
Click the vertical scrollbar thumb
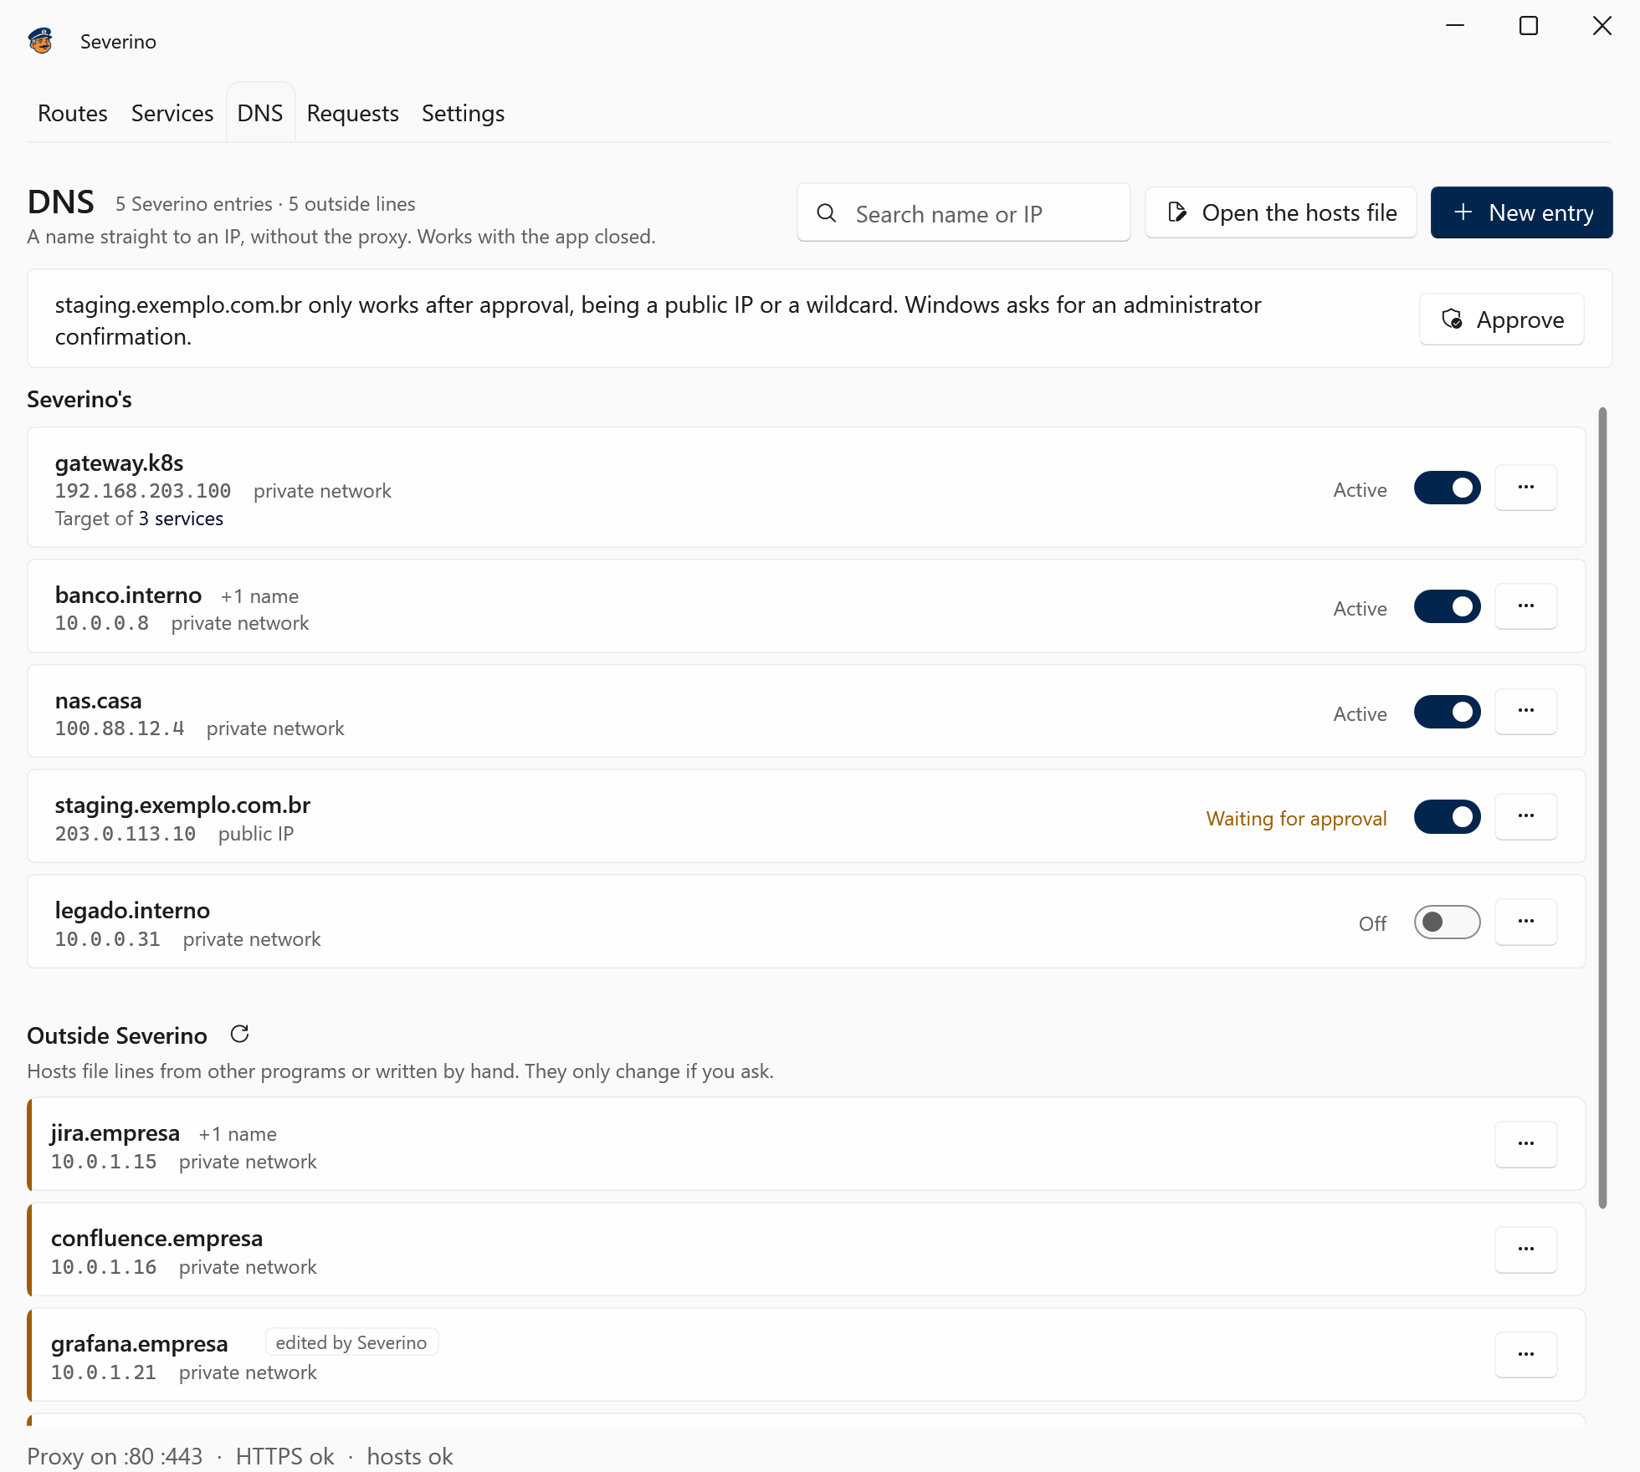[1602, 808]
